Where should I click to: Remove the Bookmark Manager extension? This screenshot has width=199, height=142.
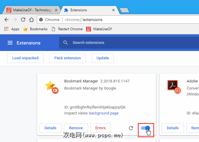(x=76, y=128)
